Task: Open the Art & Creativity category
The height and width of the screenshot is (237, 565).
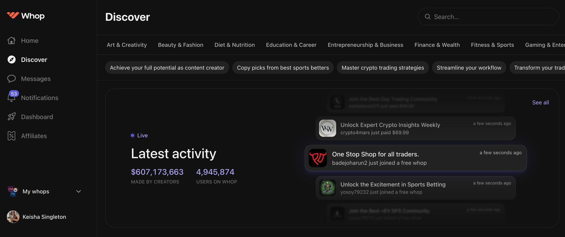Action: coord(127,45)
